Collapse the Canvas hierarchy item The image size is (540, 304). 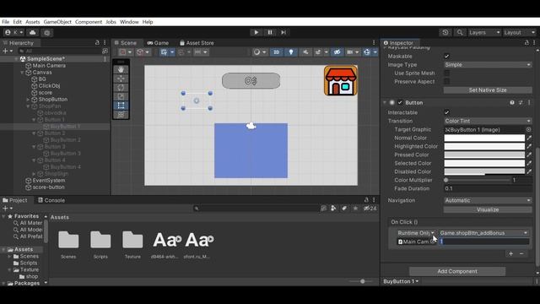click(22, 73)
